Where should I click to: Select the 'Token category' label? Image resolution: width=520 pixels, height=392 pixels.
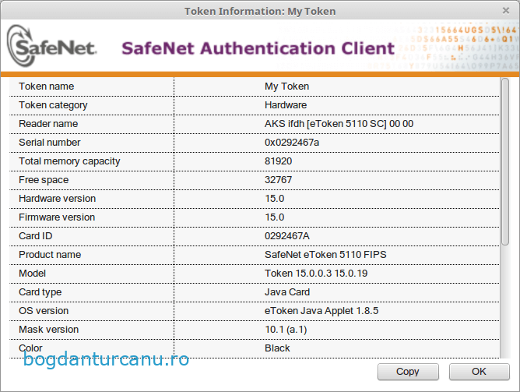click(53, 105)
